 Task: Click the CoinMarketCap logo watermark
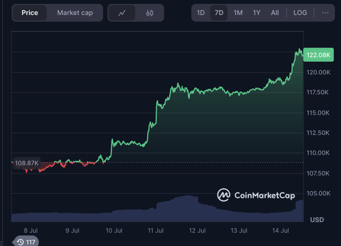[256, 195]
